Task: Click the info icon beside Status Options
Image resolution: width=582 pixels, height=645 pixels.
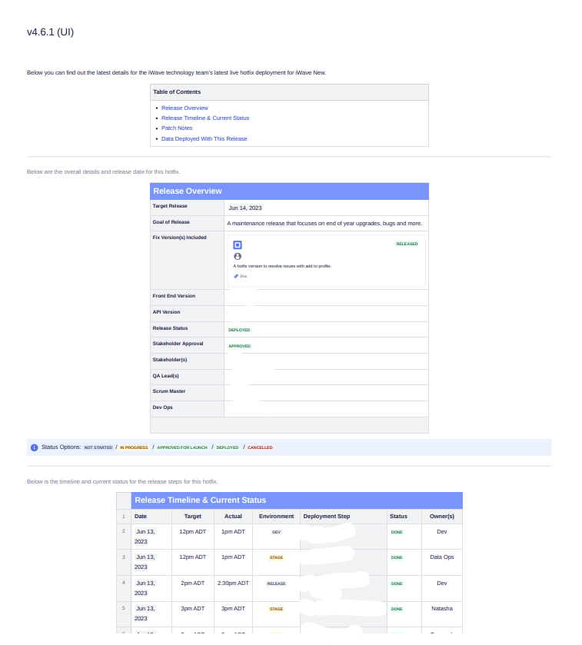Action: [x=33, y=447]
